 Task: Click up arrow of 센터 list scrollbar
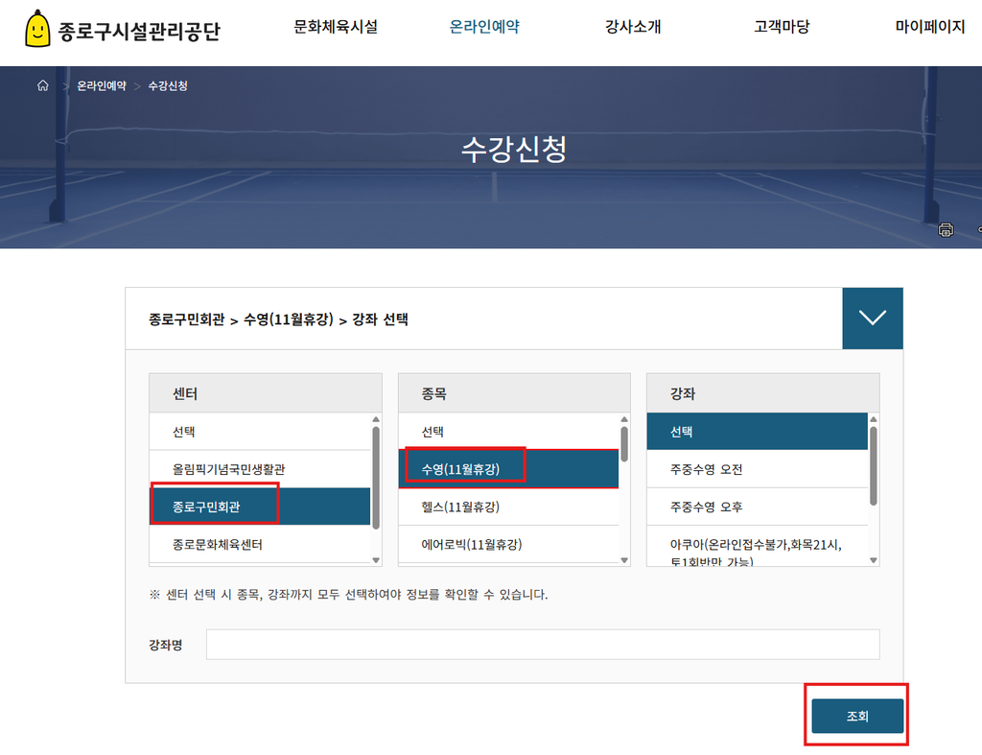pos(376,419)
